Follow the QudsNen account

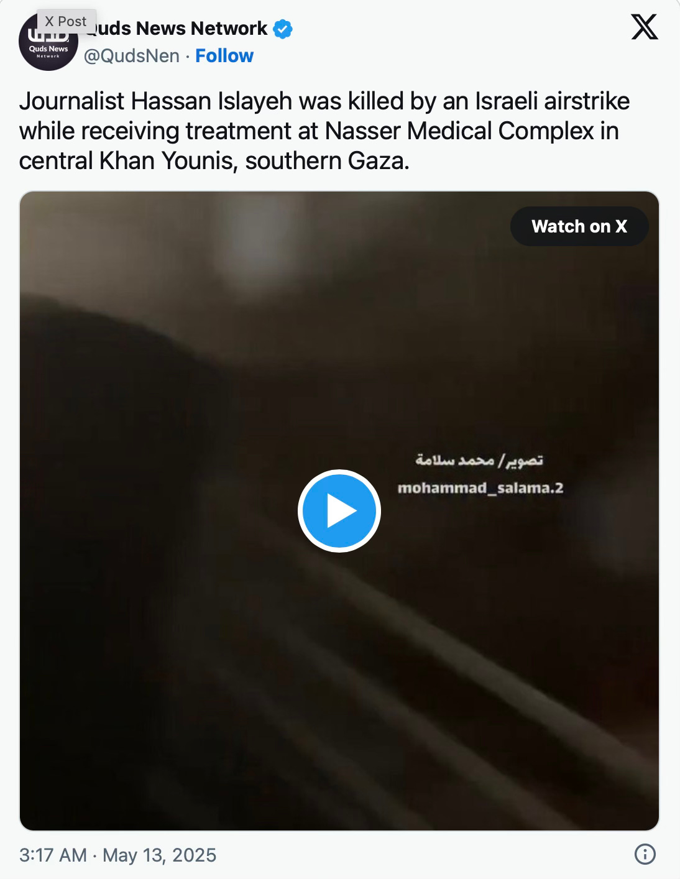point(224,56)
